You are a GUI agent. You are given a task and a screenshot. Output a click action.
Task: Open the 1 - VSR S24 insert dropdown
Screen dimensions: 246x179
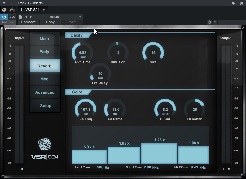pyautogui.click(x=33, y=10)
